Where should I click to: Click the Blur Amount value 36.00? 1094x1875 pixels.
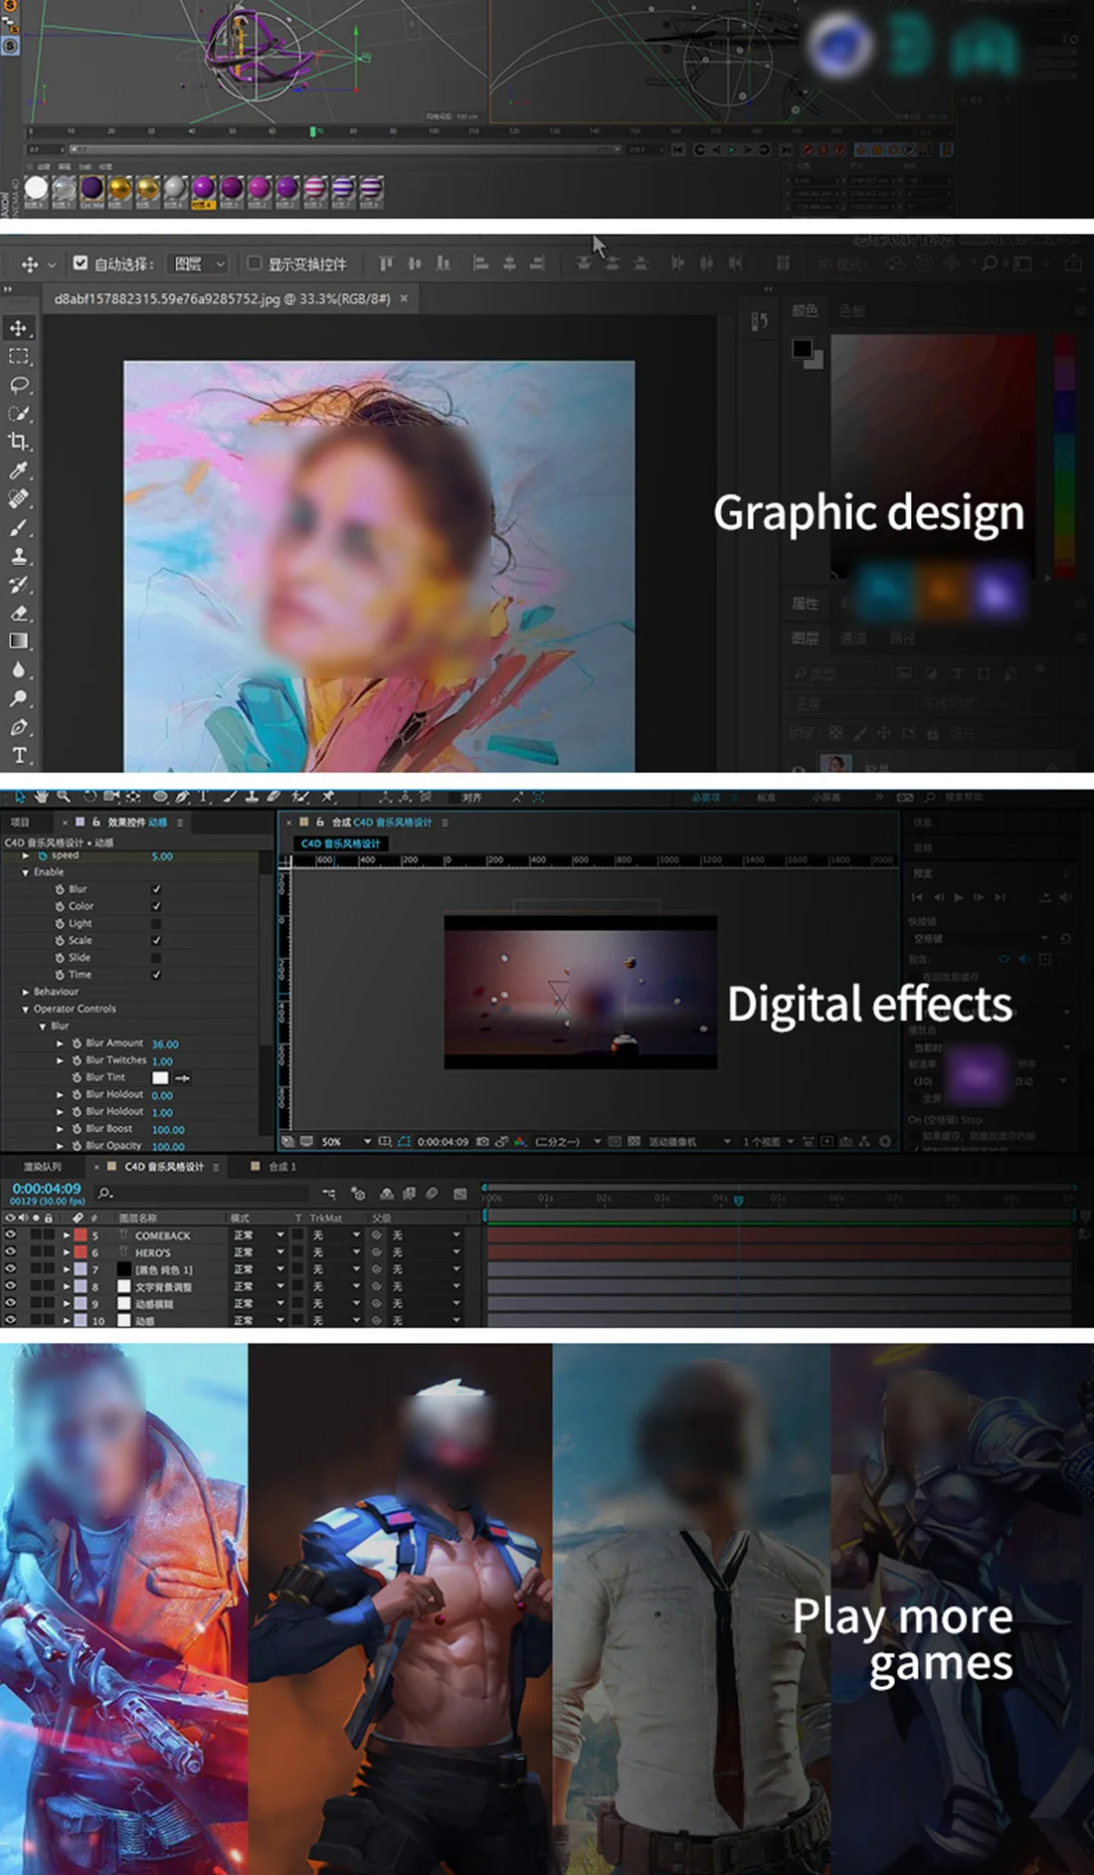(x=165, y=1044)
